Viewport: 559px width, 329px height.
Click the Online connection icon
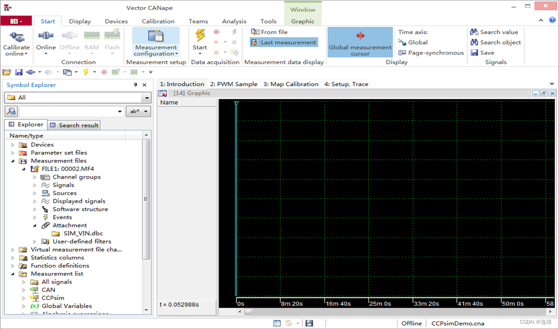pos(46,36)
